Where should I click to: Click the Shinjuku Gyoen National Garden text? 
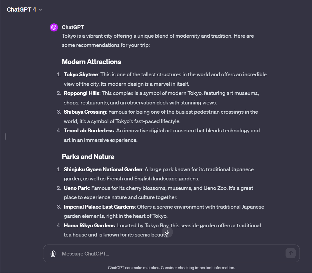click(x=103, y=169)
